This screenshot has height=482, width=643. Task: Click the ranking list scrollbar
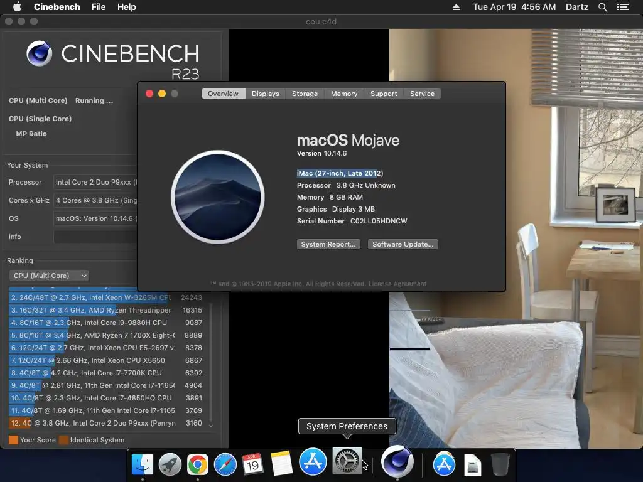(211, 363)
